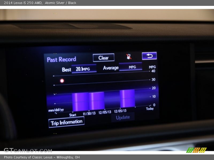Tap the greyed-out Update button
Screen dimensions: 214x160
click(x=123, y=117)
